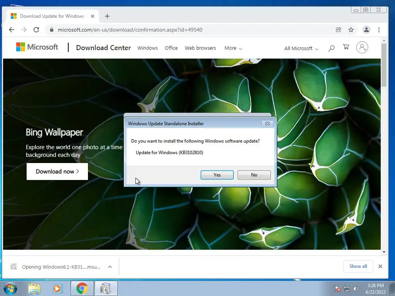Click the Update for Windows (KB3102810) text

(169, 153)
